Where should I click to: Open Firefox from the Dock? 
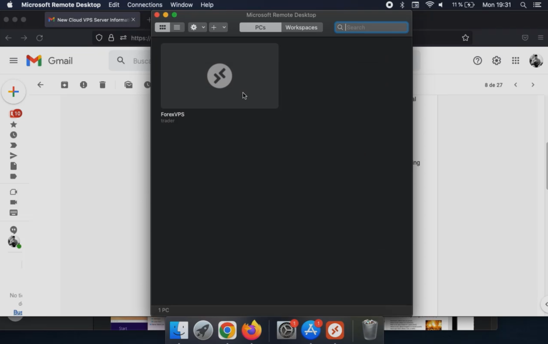tap(251, 330)
